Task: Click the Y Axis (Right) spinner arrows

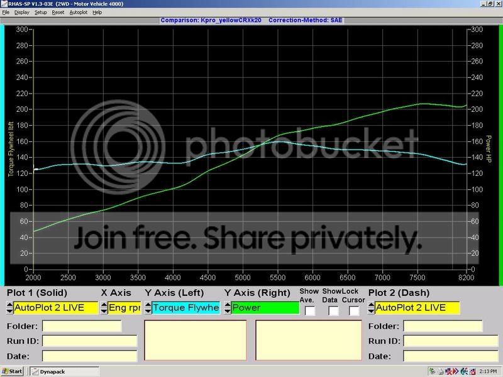Action: click(228, 308)
